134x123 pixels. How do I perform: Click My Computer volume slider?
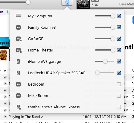(x=105, y=16)
